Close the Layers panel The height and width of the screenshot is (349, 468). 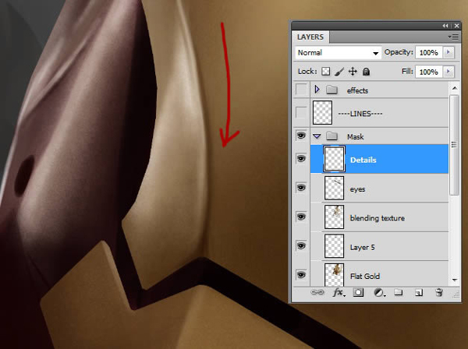click(x=456, y=26)
